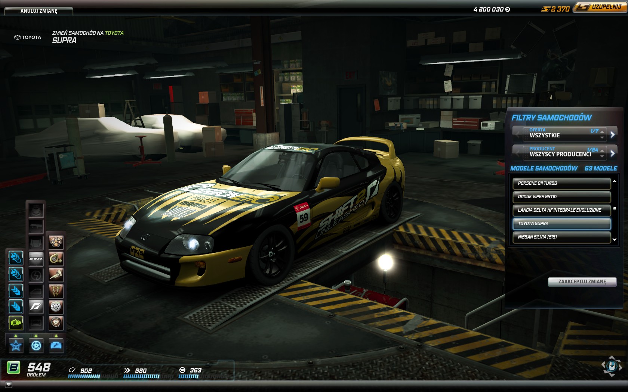Screen dimensions: 628x392
Task: Click Zaakceptuj Zmianę to confirm
Action: [x=582, y=282]
